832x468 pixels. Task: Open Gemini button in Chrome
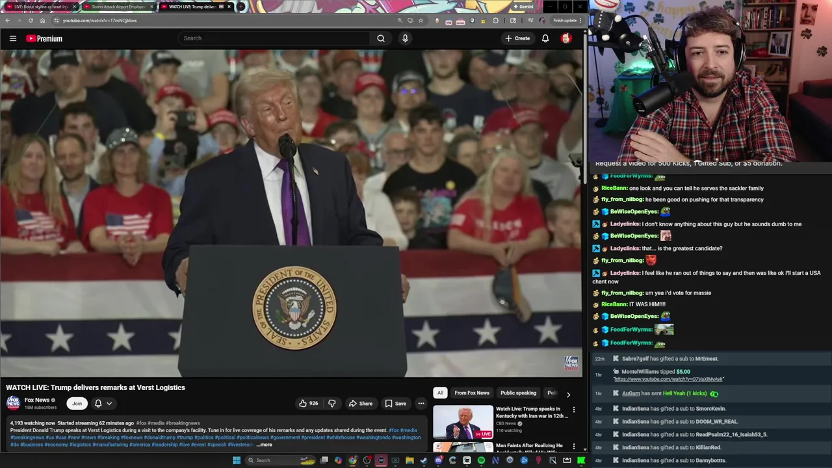point(524,6)
